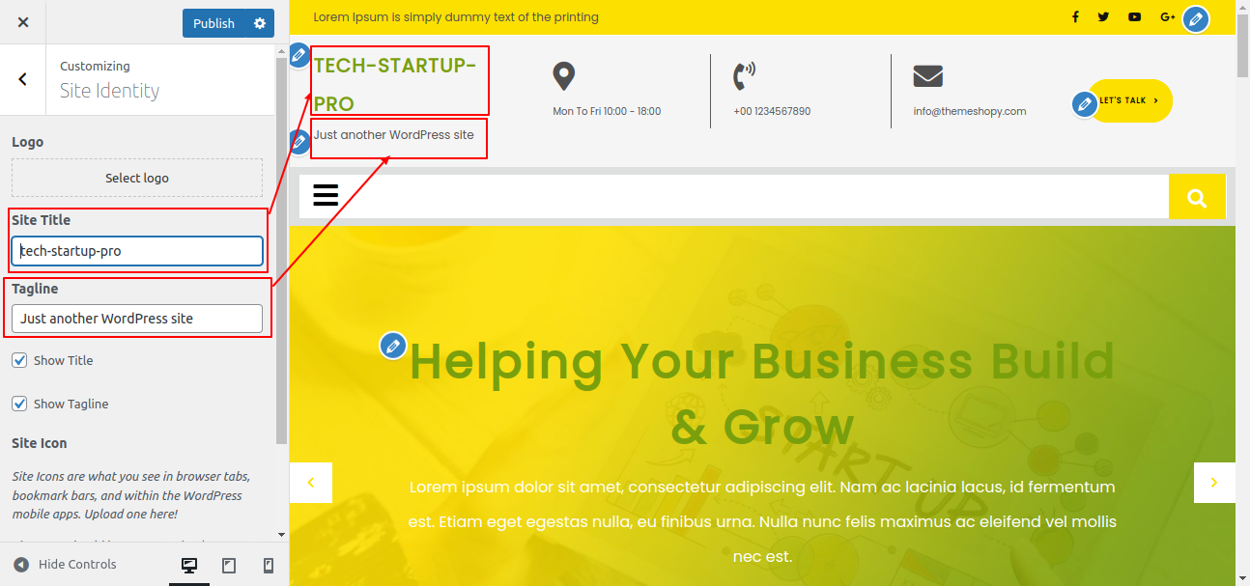Click the yellow search icon button
This screenshot has width=1250, height=586.
[x=1197, y=197]
